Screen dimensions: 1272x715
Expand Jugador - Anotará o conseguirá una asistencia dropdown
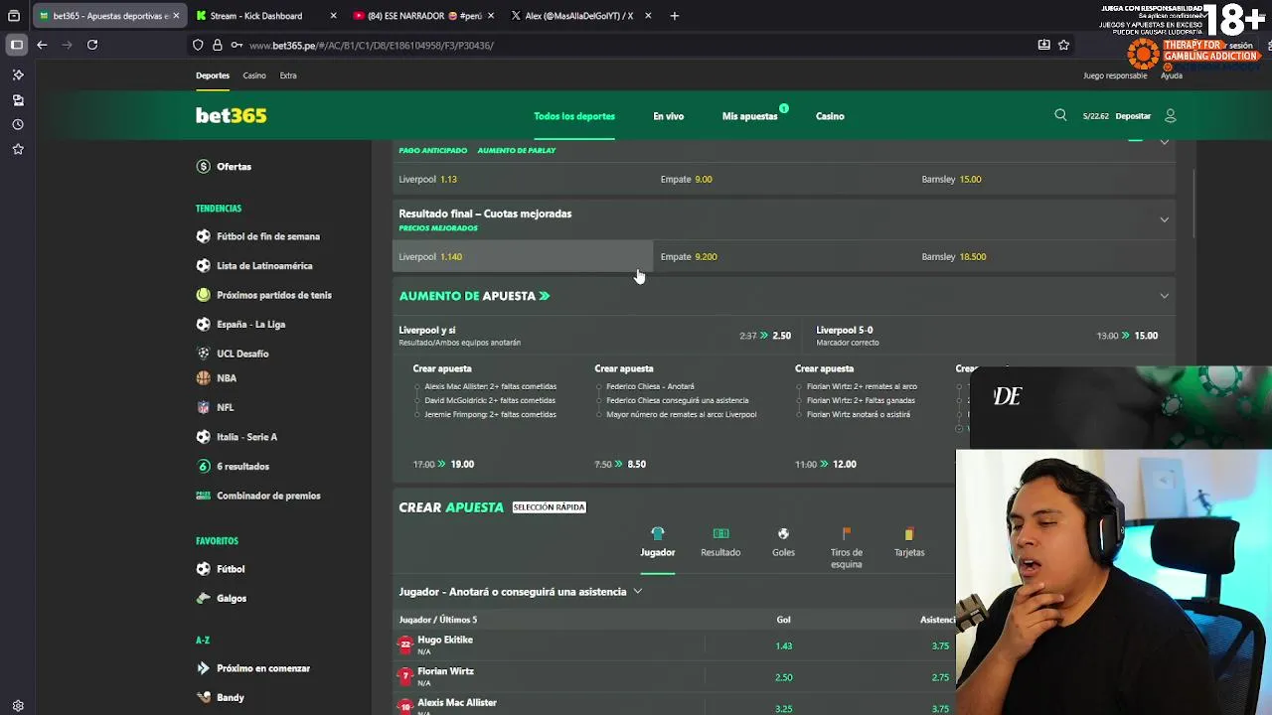(x=638, y=592)
